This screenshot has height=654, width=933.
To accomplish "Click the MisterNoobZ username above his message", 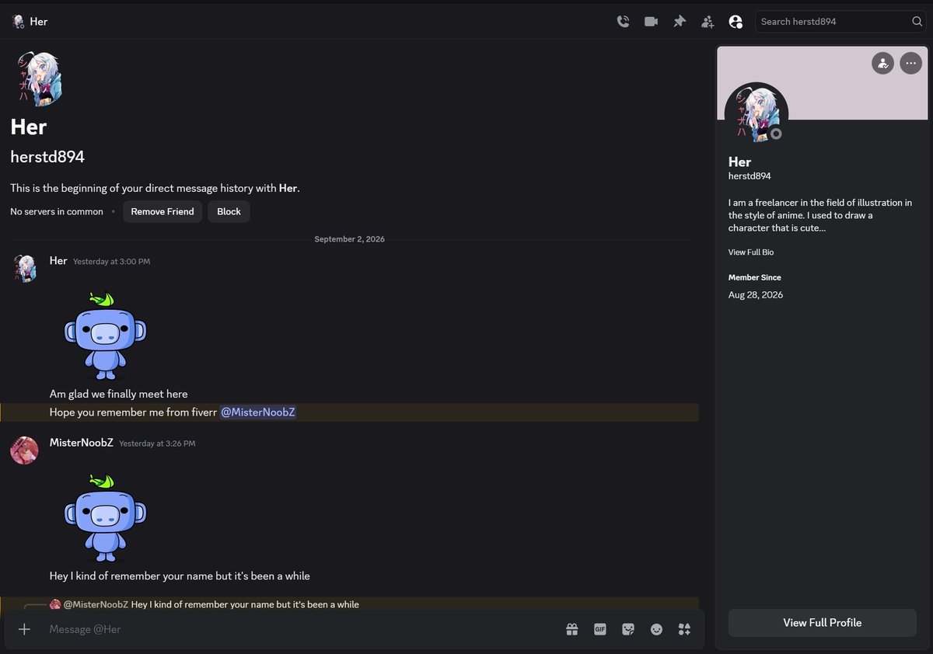I will (x=82, y=443).
